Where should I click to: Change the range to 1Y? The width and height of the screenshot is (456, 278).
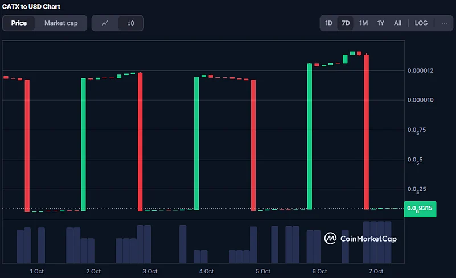[x=380, y=23]
